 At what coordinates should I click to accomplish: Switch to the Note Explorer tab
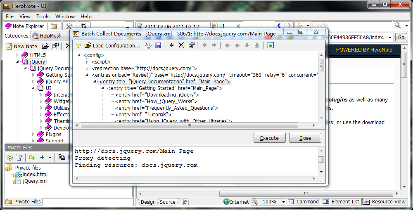coord(25,26)
